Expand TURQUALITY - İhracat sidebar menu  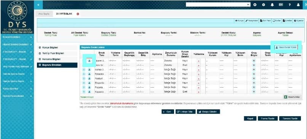[17, 52]
